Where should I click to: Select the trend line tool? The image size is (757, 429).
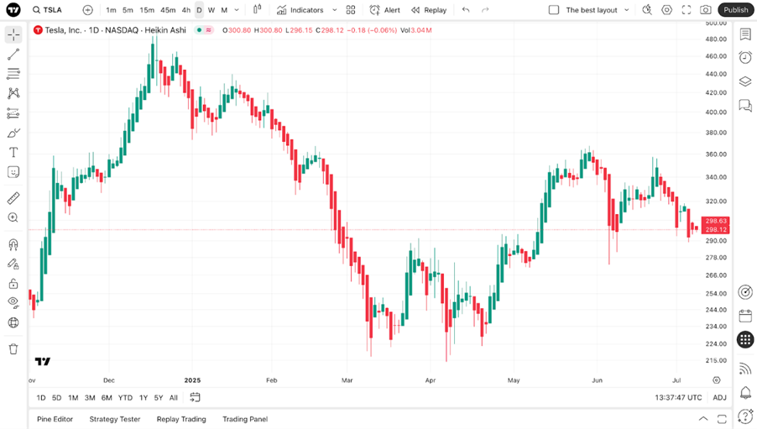pyautogui.click(x=13, y=55)
